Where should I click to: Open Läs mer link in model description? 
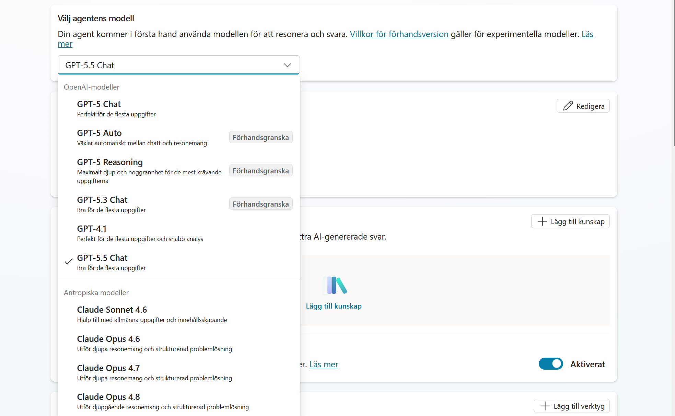pyautogui.click(x=587, y=34)
